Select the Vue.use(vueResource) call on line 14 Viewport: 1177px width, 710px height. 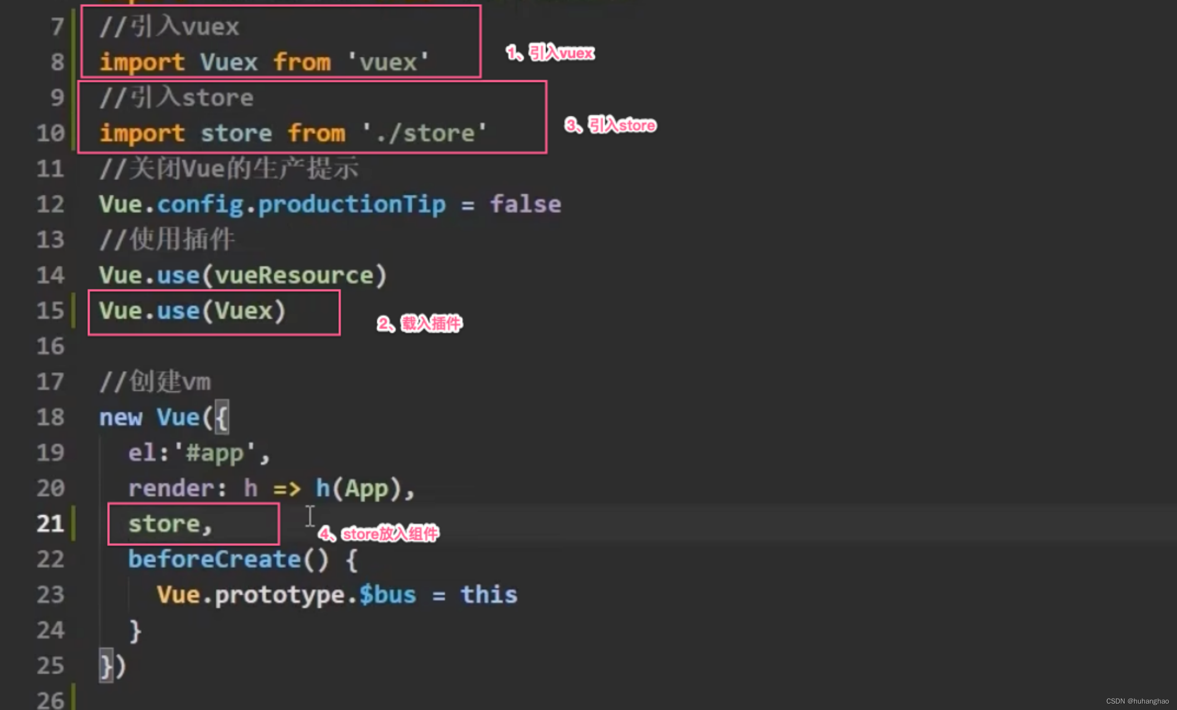click(242, 275)
